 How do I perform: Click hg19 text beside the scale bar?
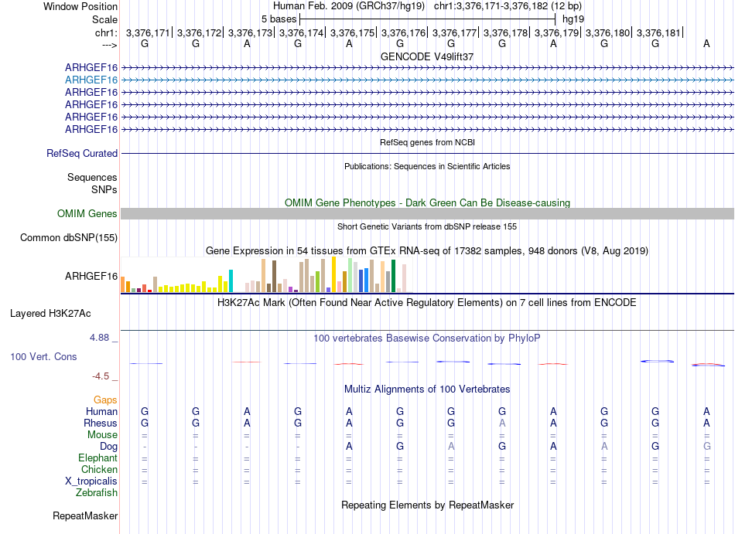tap(573, 19)
